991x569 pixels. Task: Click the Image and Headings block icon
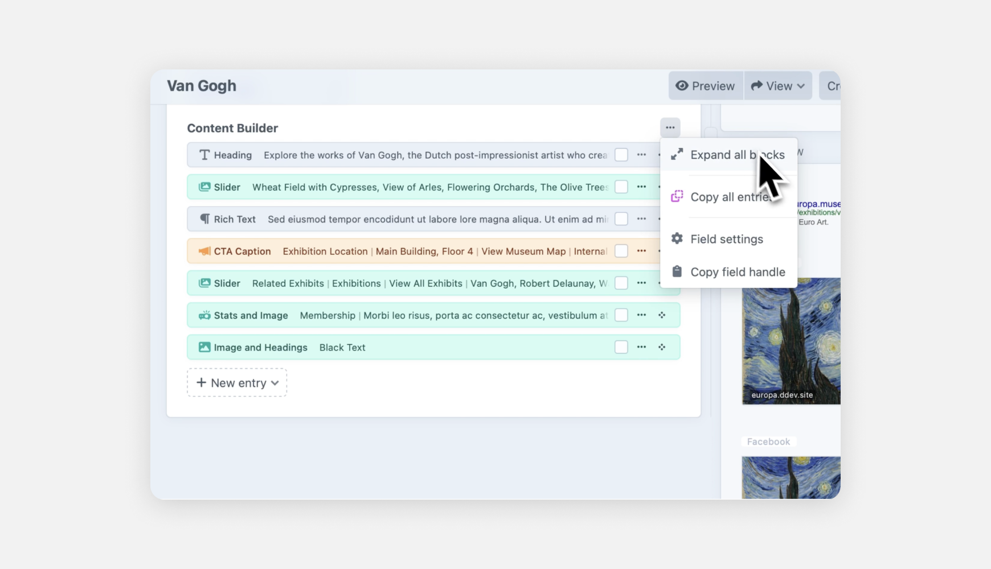pyautogui.click(x=204, y=347)
